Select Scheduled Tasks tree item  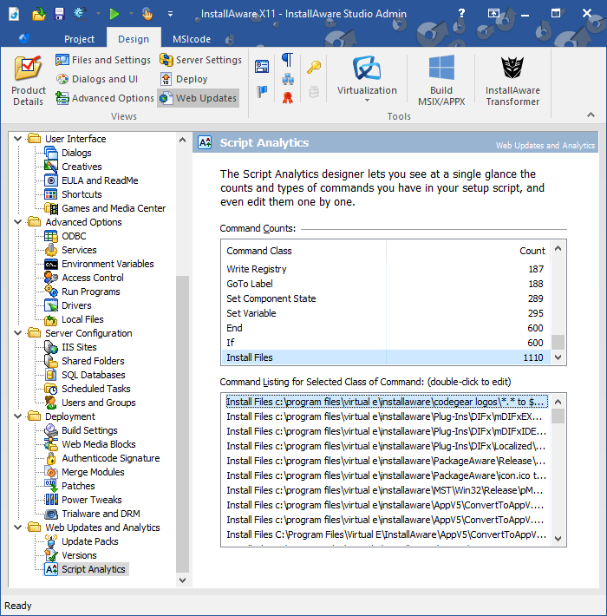[95, 389]
